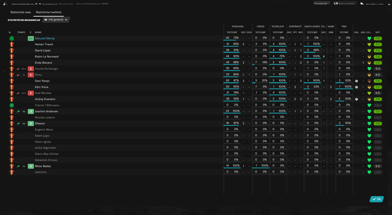This screenshot has height=215, width=392.
Task: Click the goal ball icon for Edin Visca
Action: (x=356, y=87)
